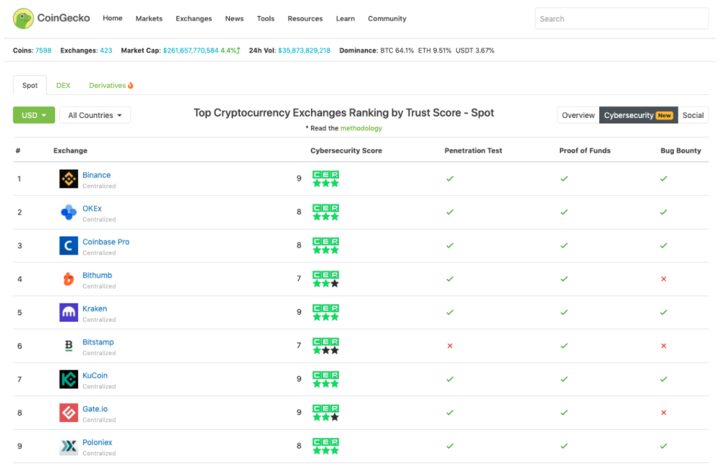Click the CER star badge for OKEx
Screen dimensions: 721x466
click(326, 212)
